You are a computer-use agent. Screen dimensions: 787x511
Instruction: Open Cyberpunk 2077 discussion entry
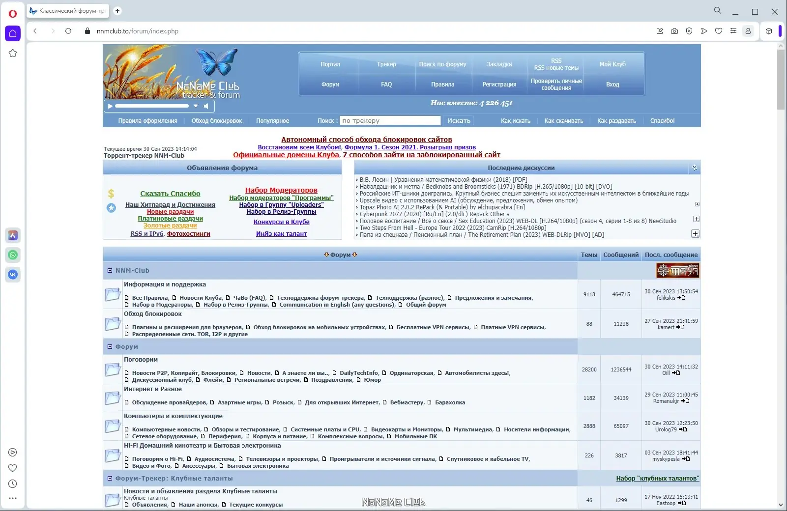click(x=435, y=214)
